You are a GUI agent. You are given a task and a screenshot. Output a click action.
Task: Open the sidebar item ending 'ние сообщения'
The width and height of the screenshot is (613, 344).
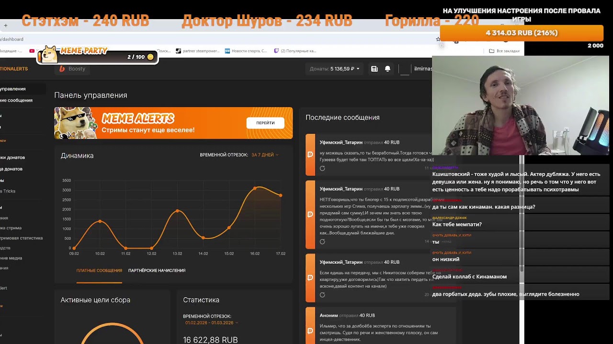pyautogui.click(x=16, y=100)
